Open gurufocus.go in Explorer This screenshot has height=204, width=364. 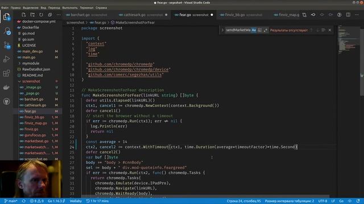35,135
